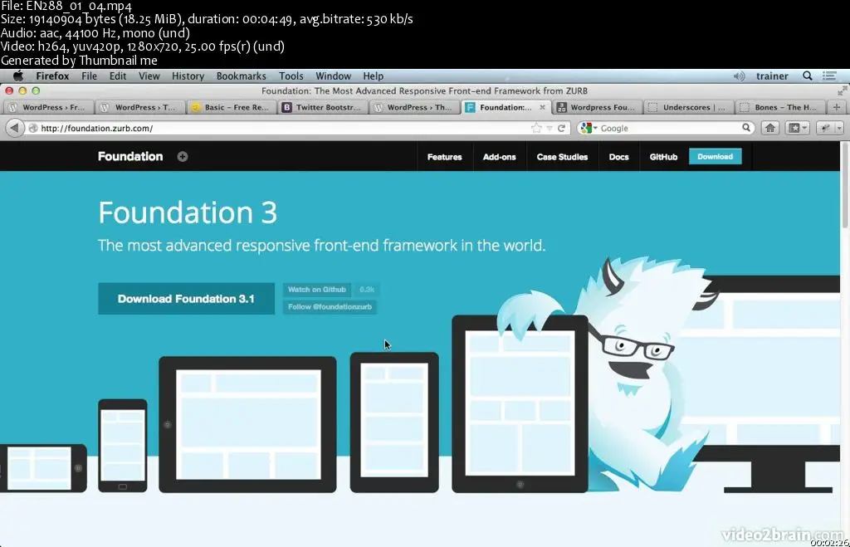Open the GitHub nav link

pyautogui.click(x=663, y=157)
